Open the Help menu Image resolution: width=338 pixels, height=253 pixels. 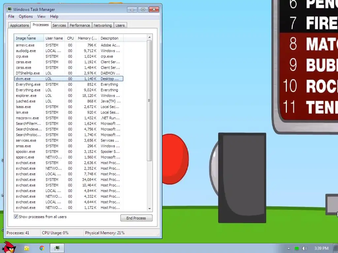coord(54,16)
